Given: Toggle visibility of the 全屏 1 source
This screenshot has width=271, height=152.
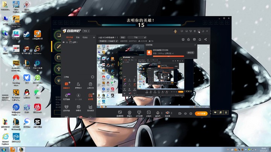Looking at the screenshot, I should [64, 42].
